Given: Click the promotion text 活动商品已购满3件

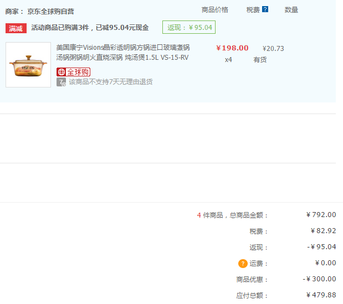Looking at the screenshot, I should coord(60,28).
